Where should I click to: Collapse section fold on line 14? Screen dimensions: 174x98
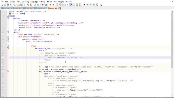8,41
